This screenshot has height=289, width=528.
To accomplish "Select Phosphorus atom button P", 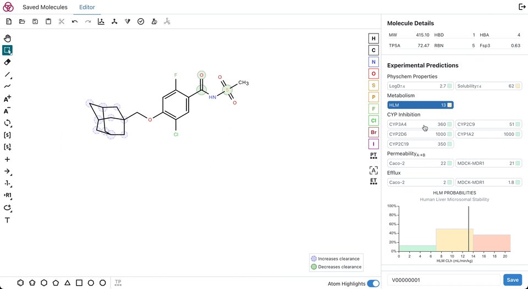I will click(373, 97).
